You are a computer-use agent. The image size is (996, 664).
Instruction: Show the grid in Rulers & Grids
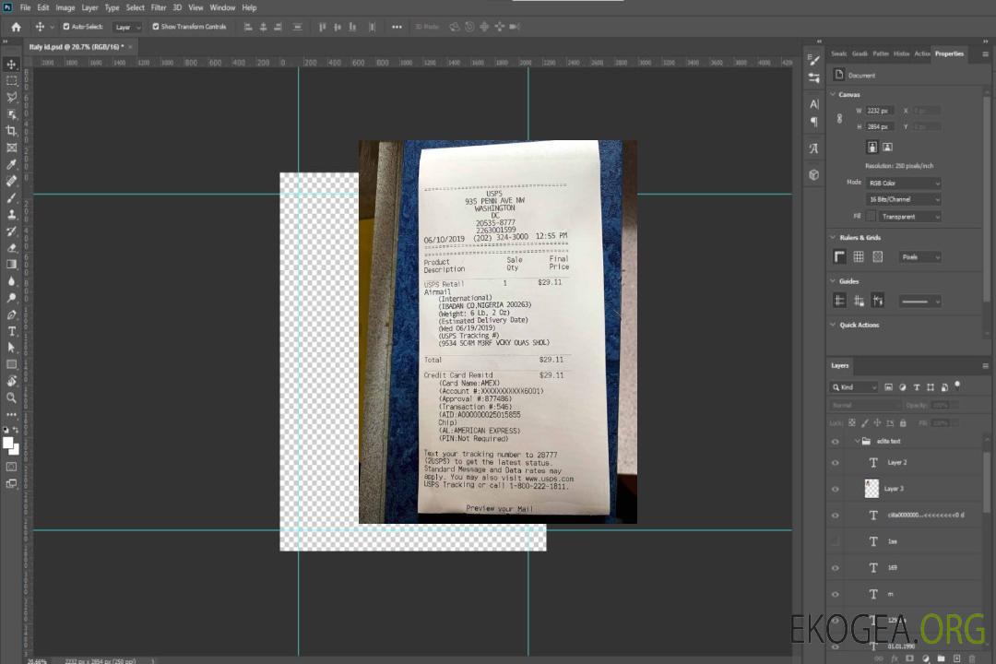tap(859, 256)
